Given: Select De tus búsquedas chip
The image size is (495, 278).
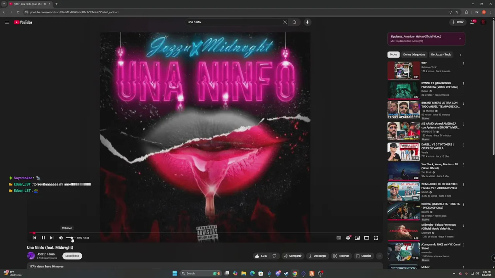Looking at the screenshot, I should (x=414, y=54).
